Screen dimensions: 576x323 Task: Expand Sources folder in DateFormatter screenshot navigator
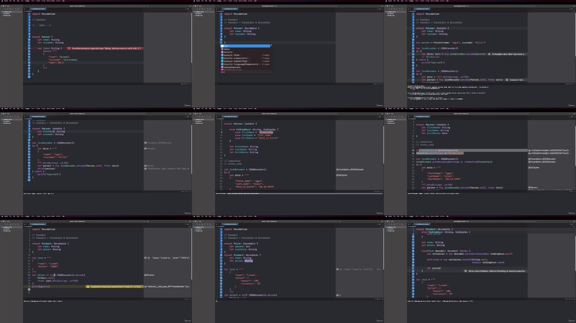point(387,121)
